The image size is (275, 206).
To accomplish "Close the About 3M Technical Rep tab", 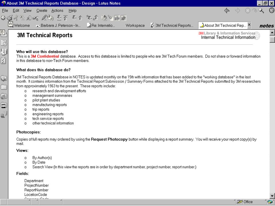I will (x=249, y=25).
